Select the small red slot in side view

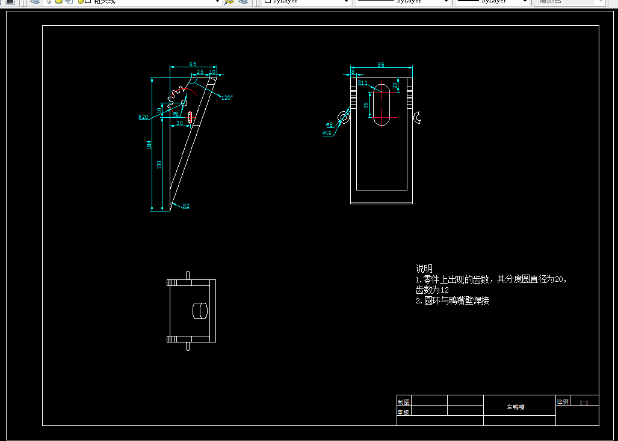click(190, 117)
